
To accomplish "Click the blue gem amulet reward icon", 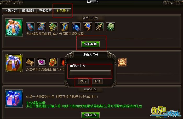I will click(x=88, y=27).
